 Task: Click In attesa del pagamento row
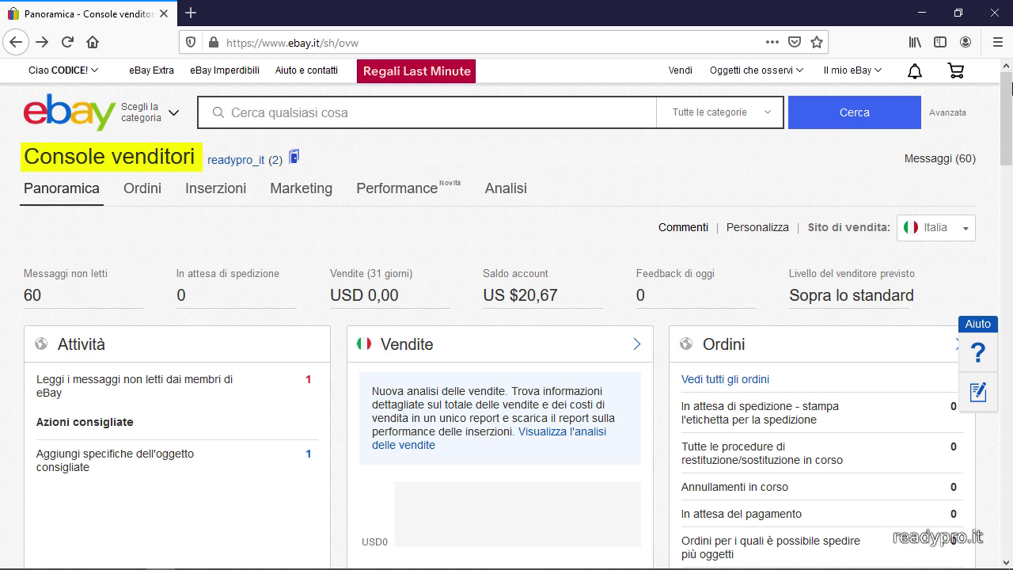(x=820, y=514)
